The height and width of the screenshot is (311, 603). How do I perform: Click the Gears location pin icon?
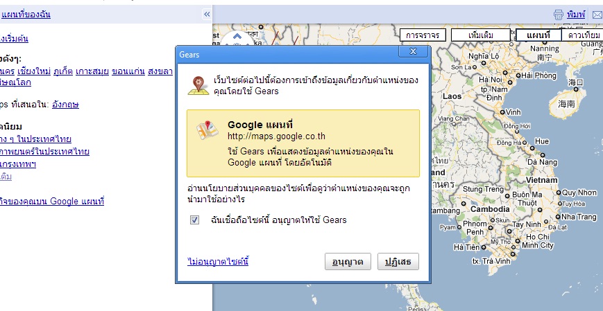click(198, 85)
